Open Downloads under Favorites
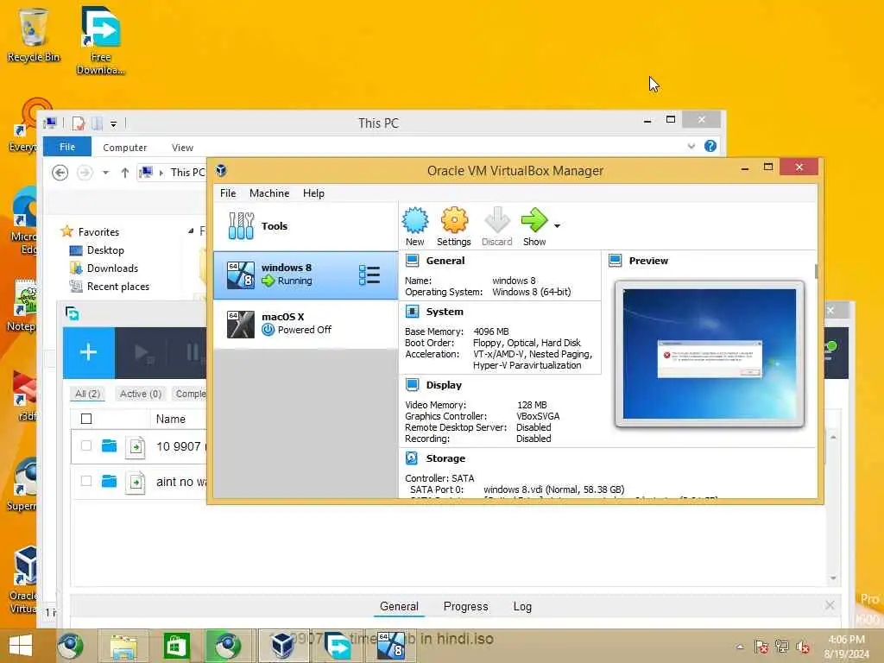The image size is (884, 663). tap(104, 268)
